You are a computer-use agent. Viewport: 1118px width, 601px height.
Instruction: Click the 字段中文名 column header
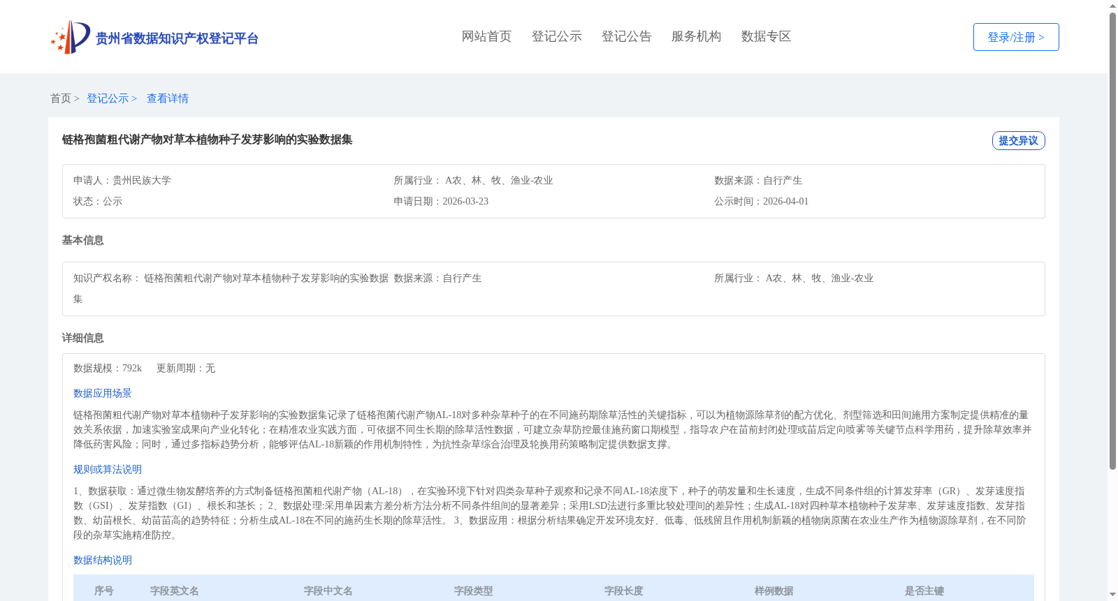point(328,591)
